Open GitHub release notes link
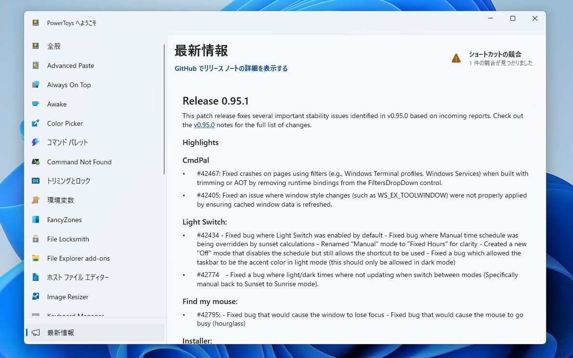Viewport: 573px width, 358px height. [x=231, y=68]
